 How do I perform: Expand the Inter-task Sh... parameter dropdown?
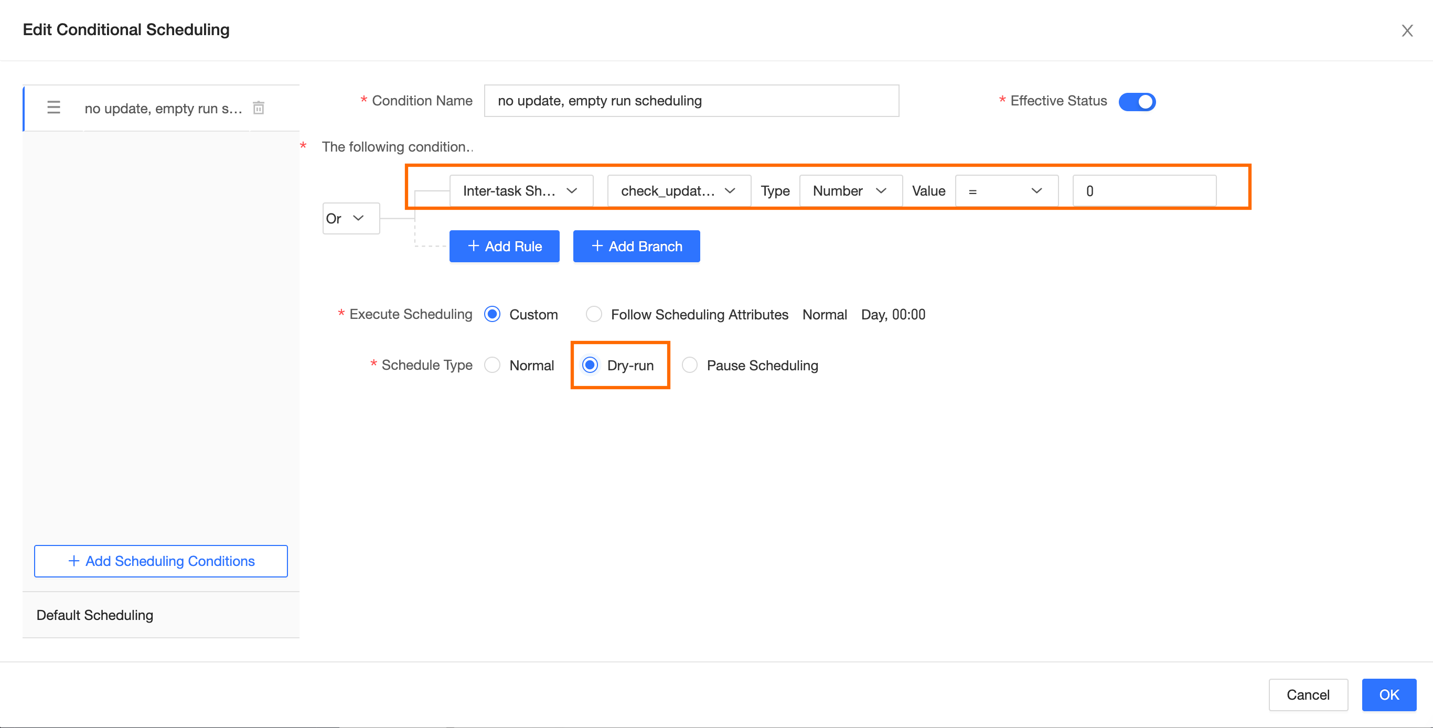point(521,191)
